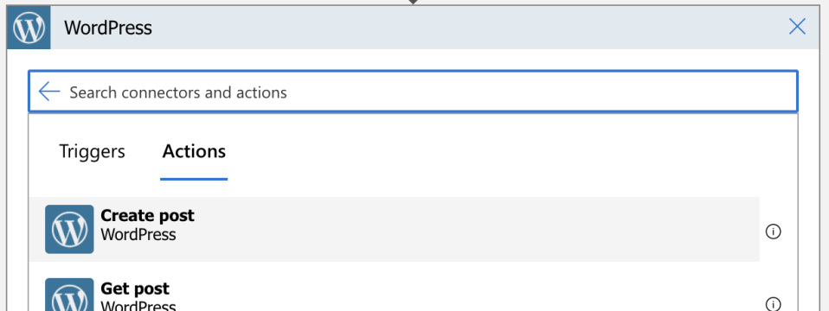Click blank header bar beside WordPress title
This screenshot has width=829, height=311.
[466, 28]
